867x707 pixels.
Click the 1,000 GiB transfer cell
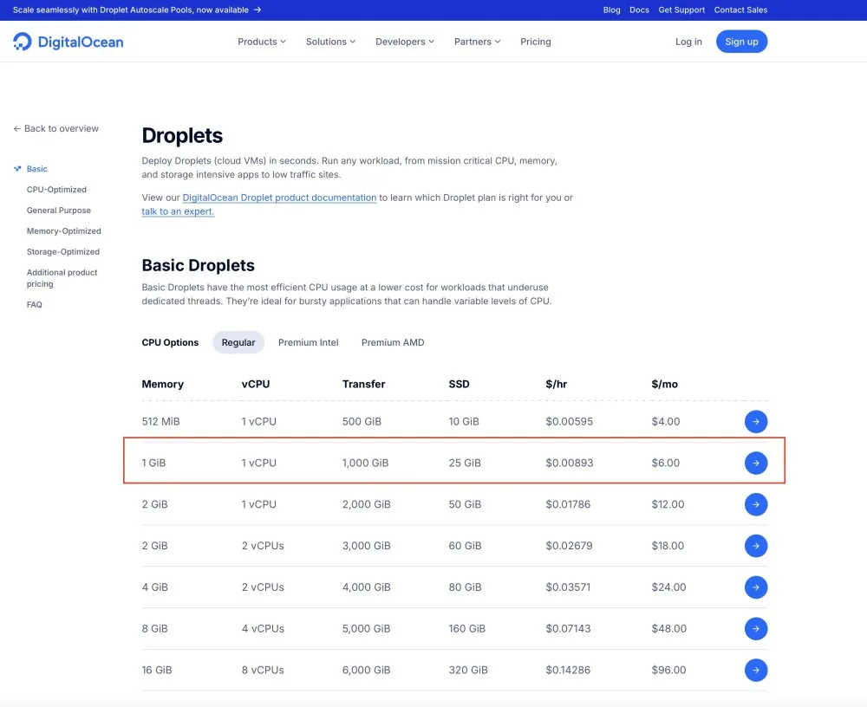click(365, 463)
